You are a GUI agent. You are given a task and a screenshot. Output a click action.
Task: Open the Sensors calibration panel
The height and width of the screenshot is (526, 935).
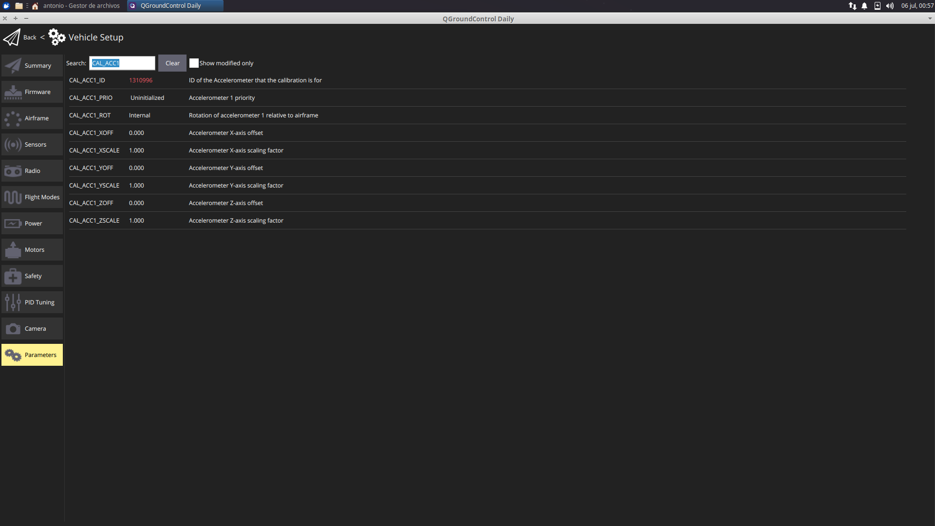(x=32, y=144)
